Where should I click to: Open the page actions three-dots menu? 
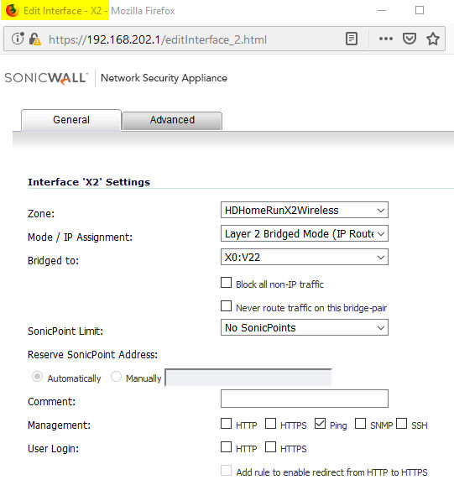pos(386,39)
